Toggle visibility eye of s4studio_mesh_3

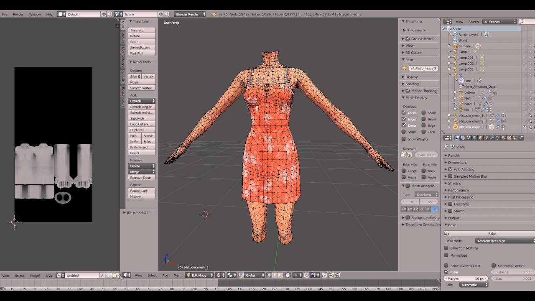point(525,127)
